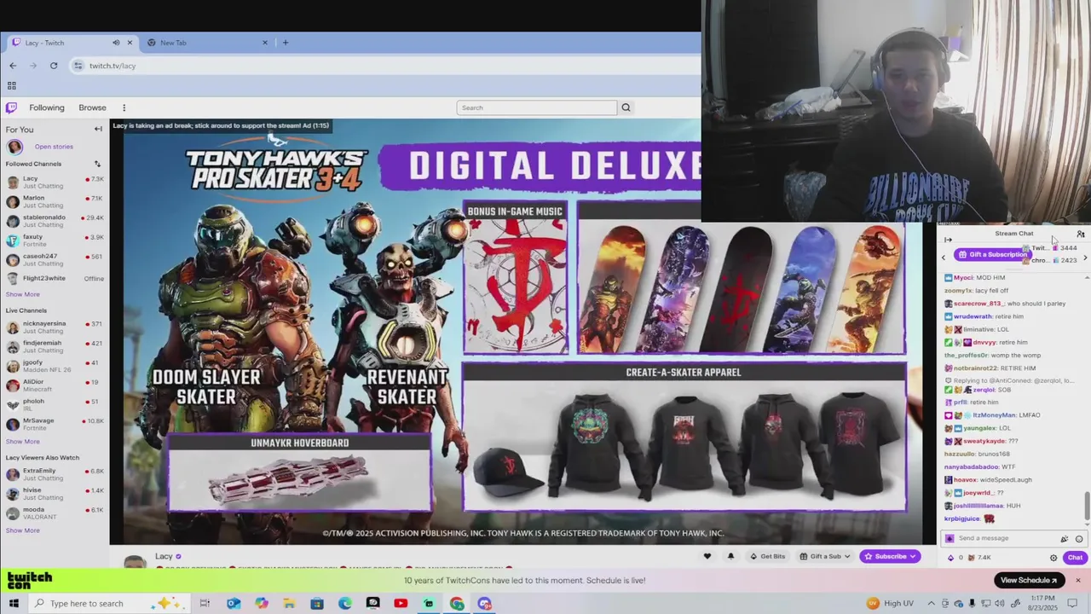This screenshot has width=1091, height=614.
Task: Dismiss the TwitchCon banner
Action: click(x=1077, y=581)
